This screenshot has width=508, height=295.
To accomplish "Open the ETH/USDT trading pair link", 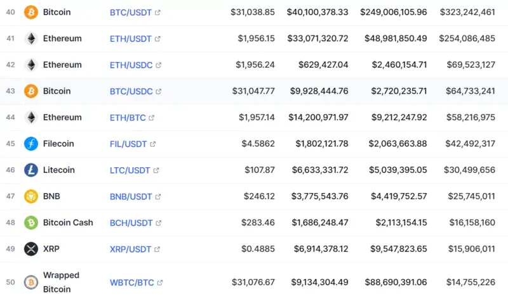I will coord(131,39).
